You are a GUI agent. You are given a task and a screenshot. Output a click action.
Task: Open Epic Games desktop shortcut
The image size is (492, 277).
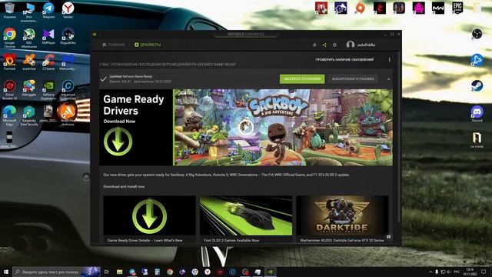(457, 8)
